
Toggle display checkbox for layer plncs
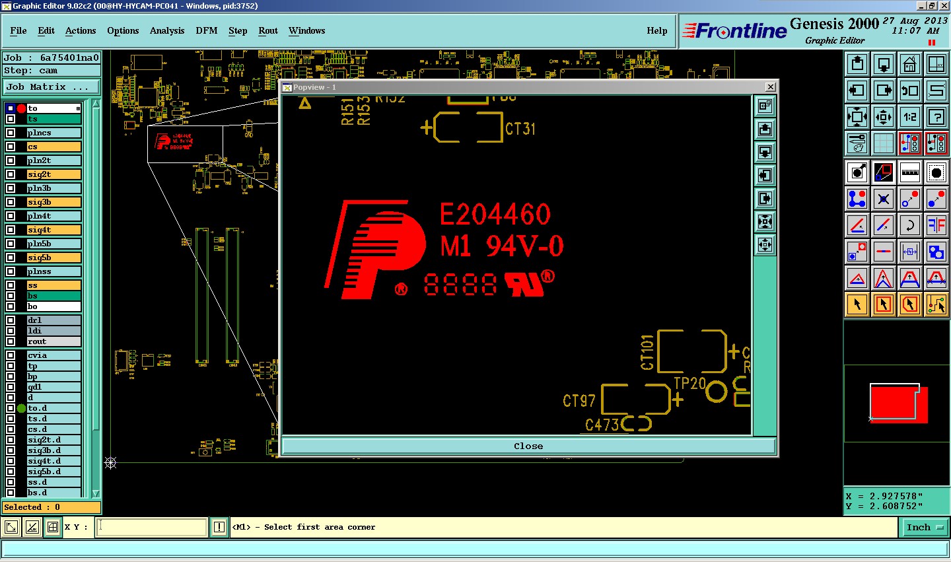click(11, 133)
